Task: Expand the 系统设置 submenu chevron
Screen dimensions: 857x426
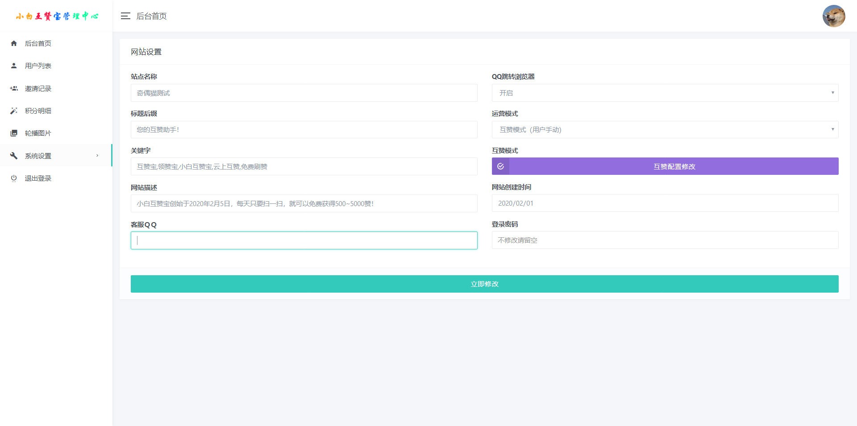Action: click(x=97, y=156)
